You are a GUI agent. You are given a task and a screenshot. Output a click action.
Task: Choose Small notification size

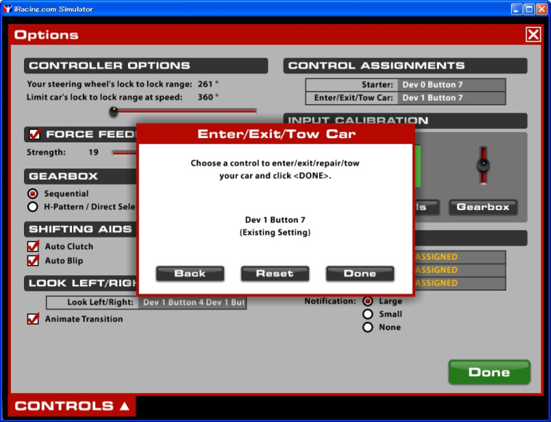[x=368, y=315]
